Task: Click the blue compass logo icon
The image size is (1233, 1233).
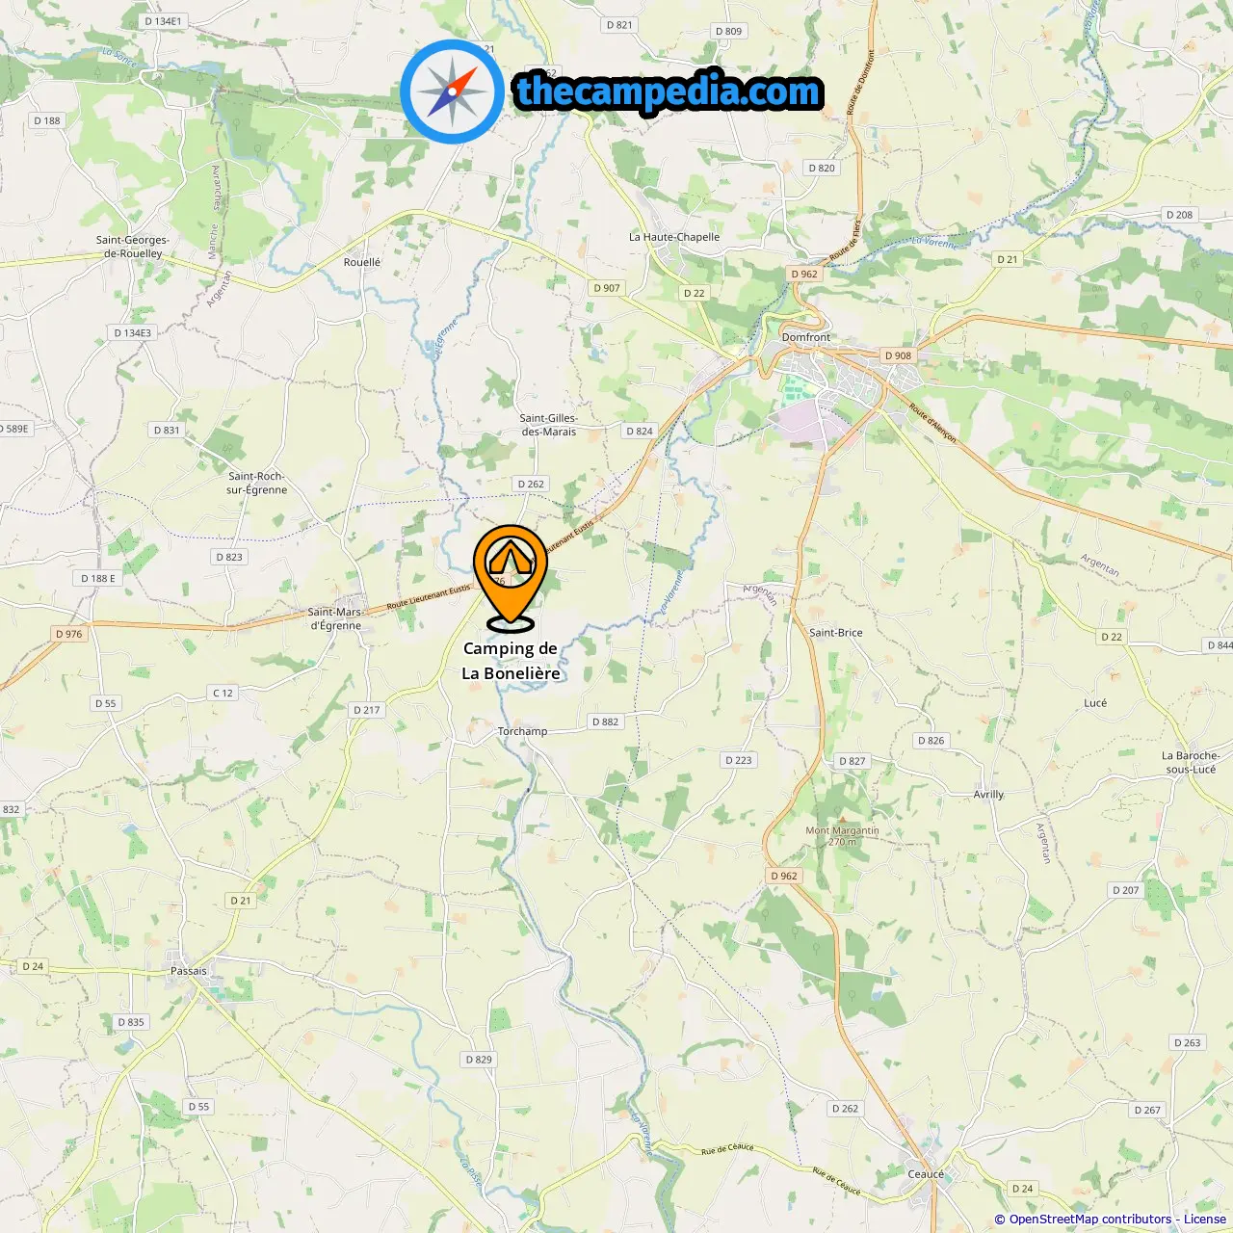Action: pyautogui.click(x=452, y=92)
